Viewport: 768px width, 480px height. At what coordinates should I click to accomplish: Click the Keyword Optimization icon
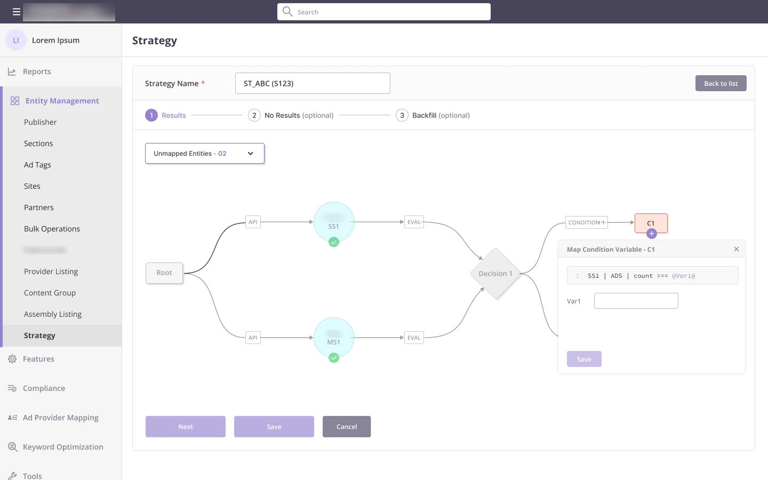(x=12, y=447)
